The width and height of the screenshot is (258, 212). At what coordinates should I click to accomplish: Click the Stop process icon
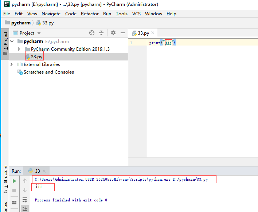[x=14, y=191]
